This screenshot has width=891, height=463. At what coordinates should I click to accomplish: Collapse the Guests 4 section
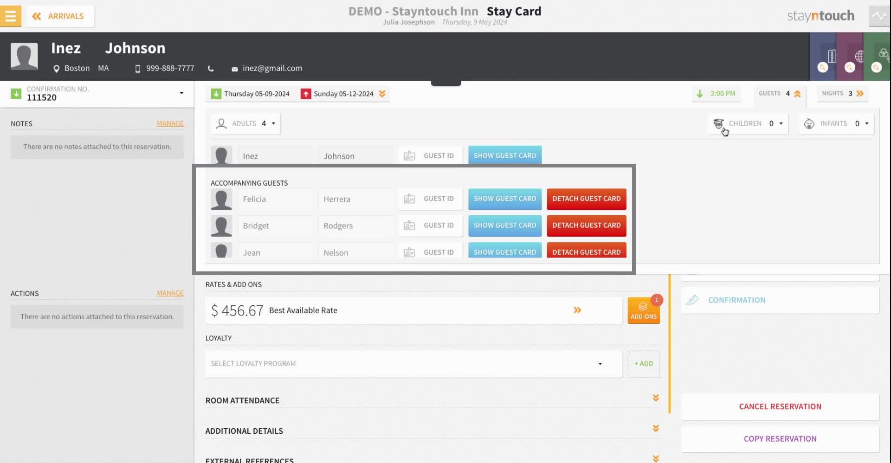point(780,93)
